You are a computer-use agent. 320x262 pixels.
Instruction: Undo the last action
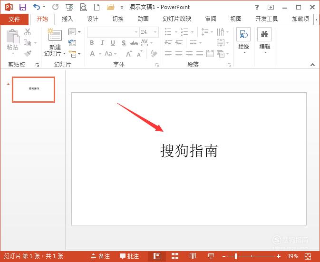pyautogui.click(x=37, y=7)
